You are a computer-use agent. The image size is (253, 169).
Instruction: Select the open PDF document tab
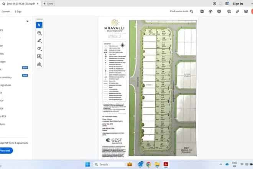click(x=21, y=3)
